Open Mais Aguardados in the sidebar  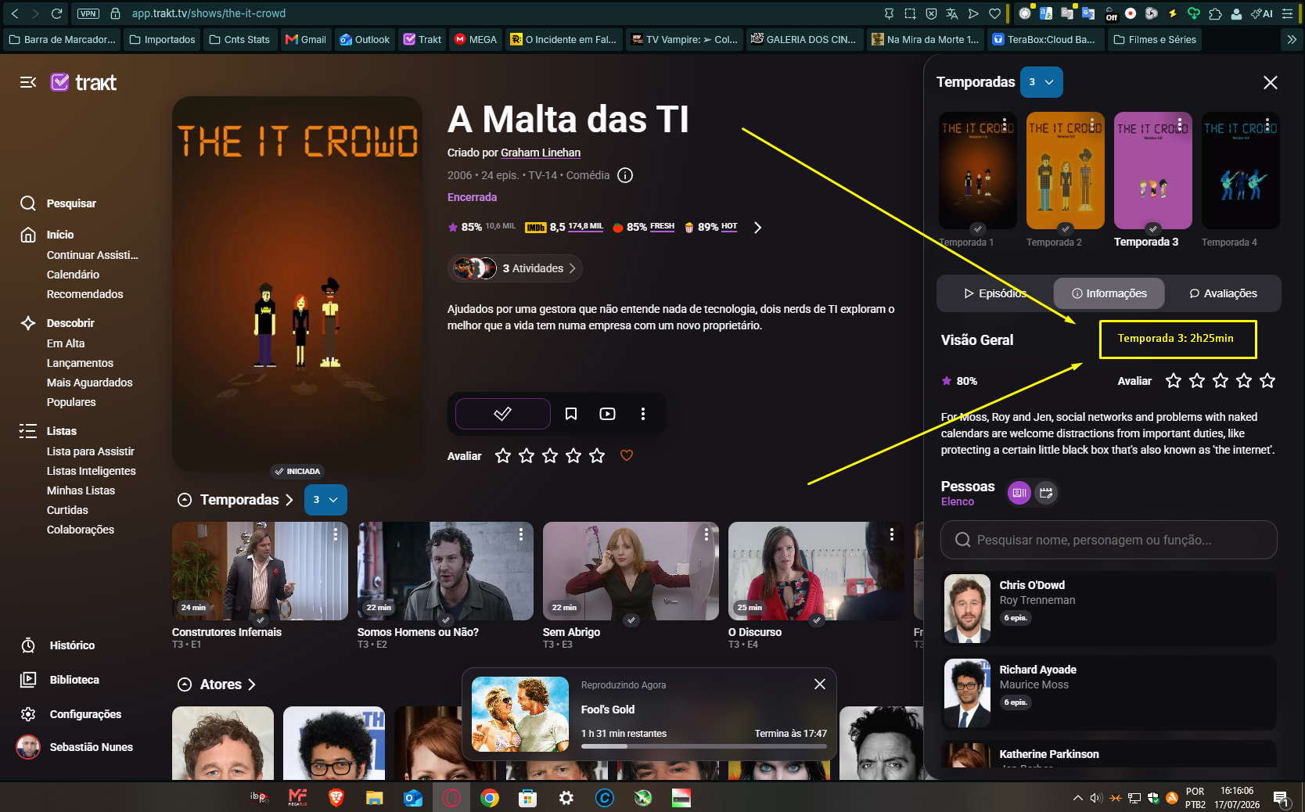[90, 383]
